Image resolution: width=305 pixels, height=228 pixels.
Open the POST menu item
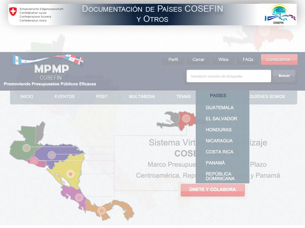(102, 97)
